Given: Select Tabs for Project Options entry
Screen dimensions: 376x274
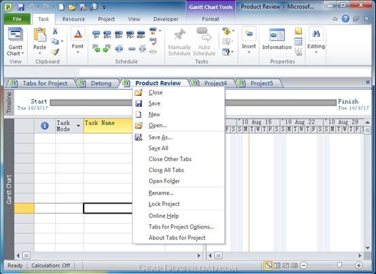Looking at the screenshot, I should (x=182, y=226).
